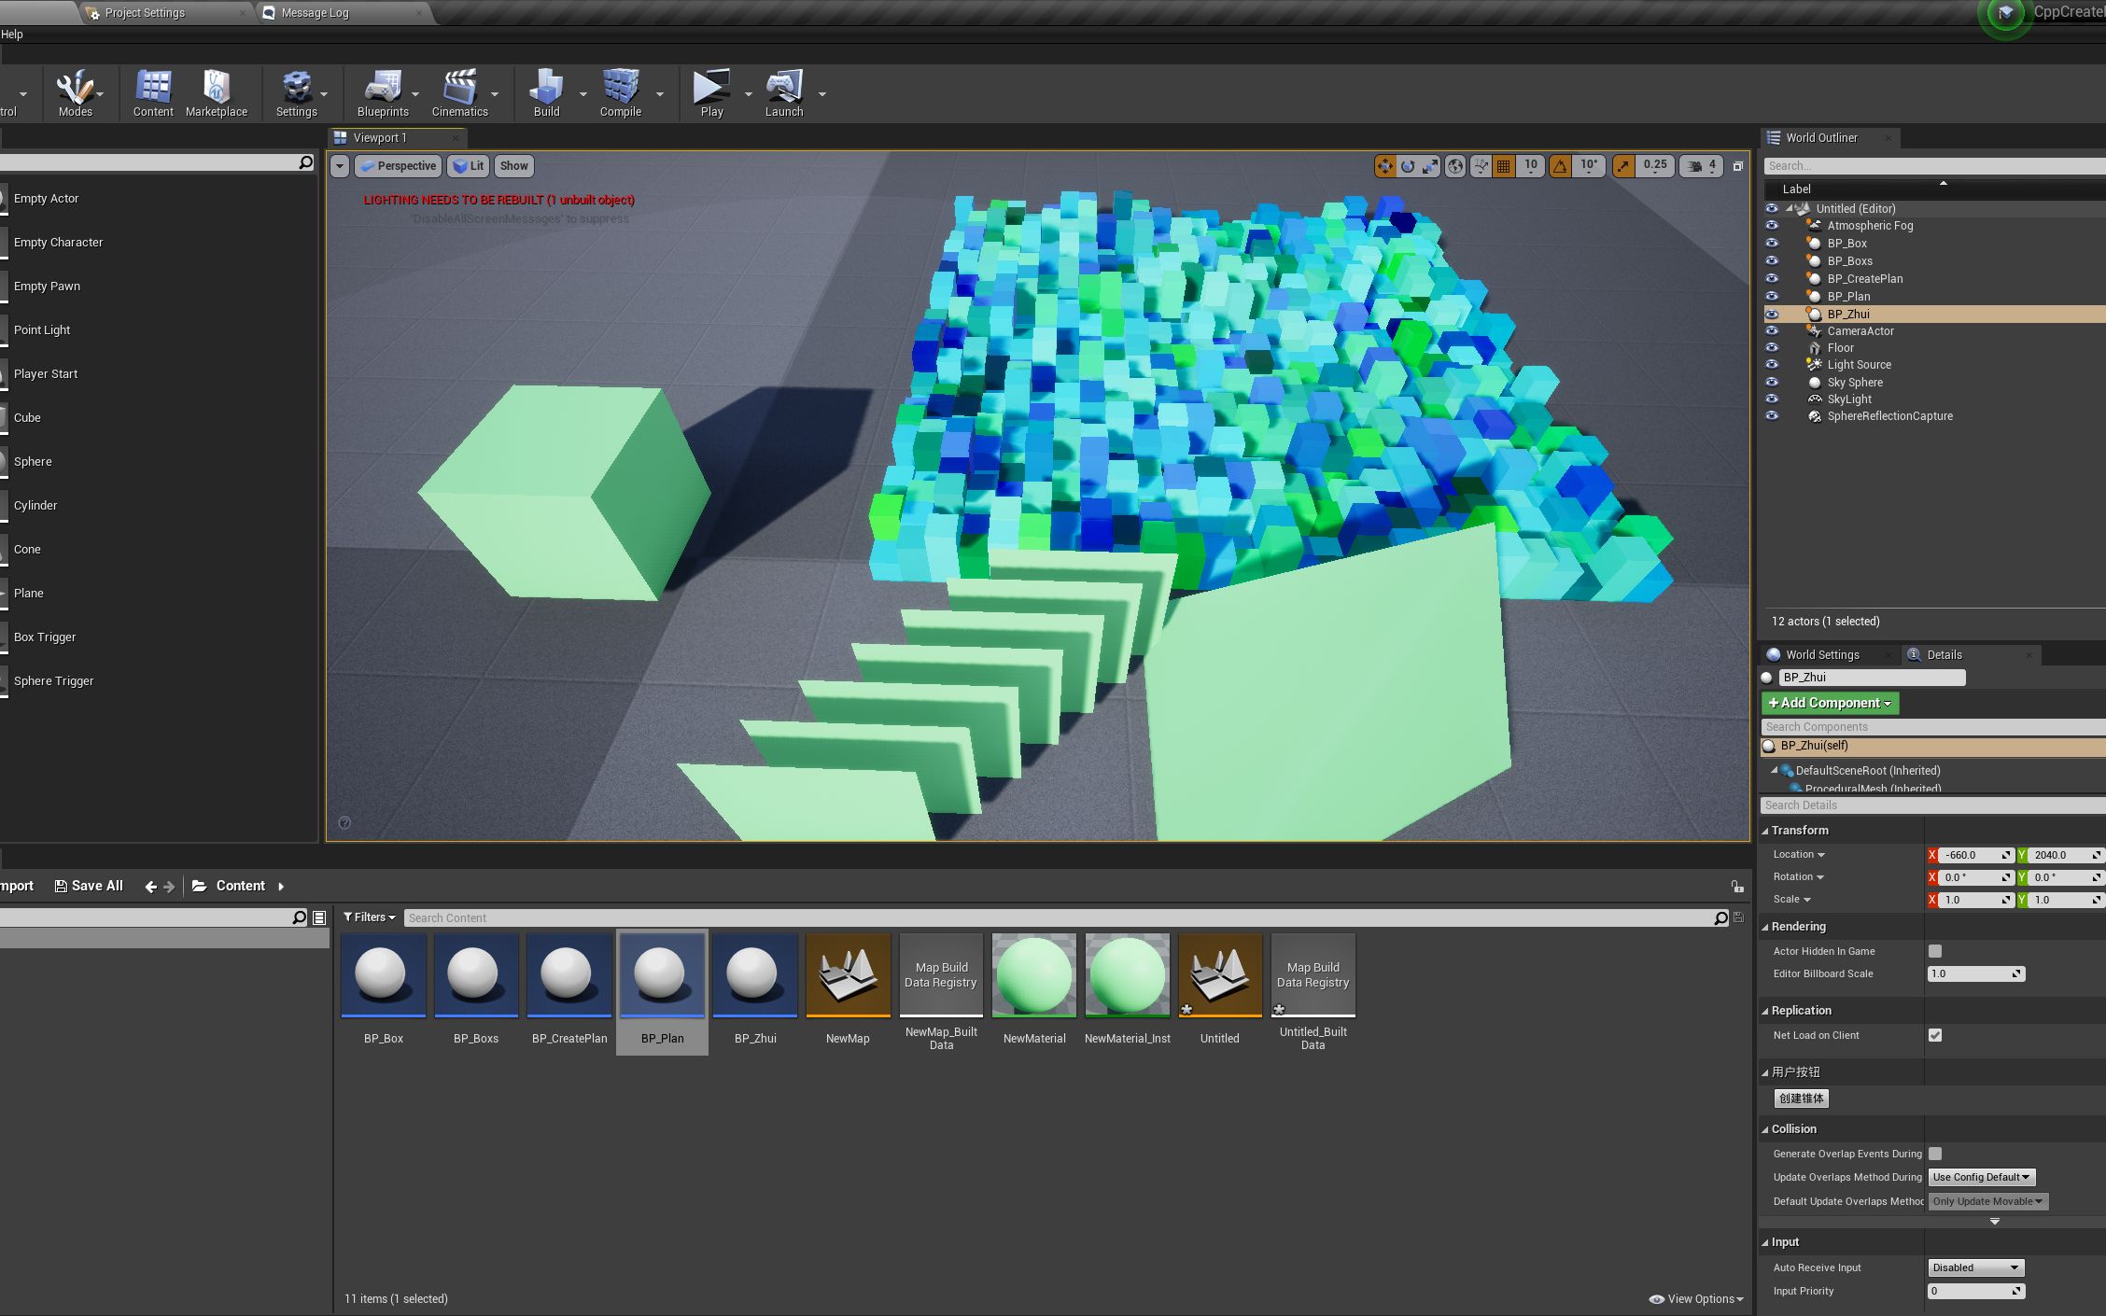The width and height of the screenshot is (2106, 1316).
Task: Open the Update Overlaps Method dropdown
Action: (x=1981, y=1177)
